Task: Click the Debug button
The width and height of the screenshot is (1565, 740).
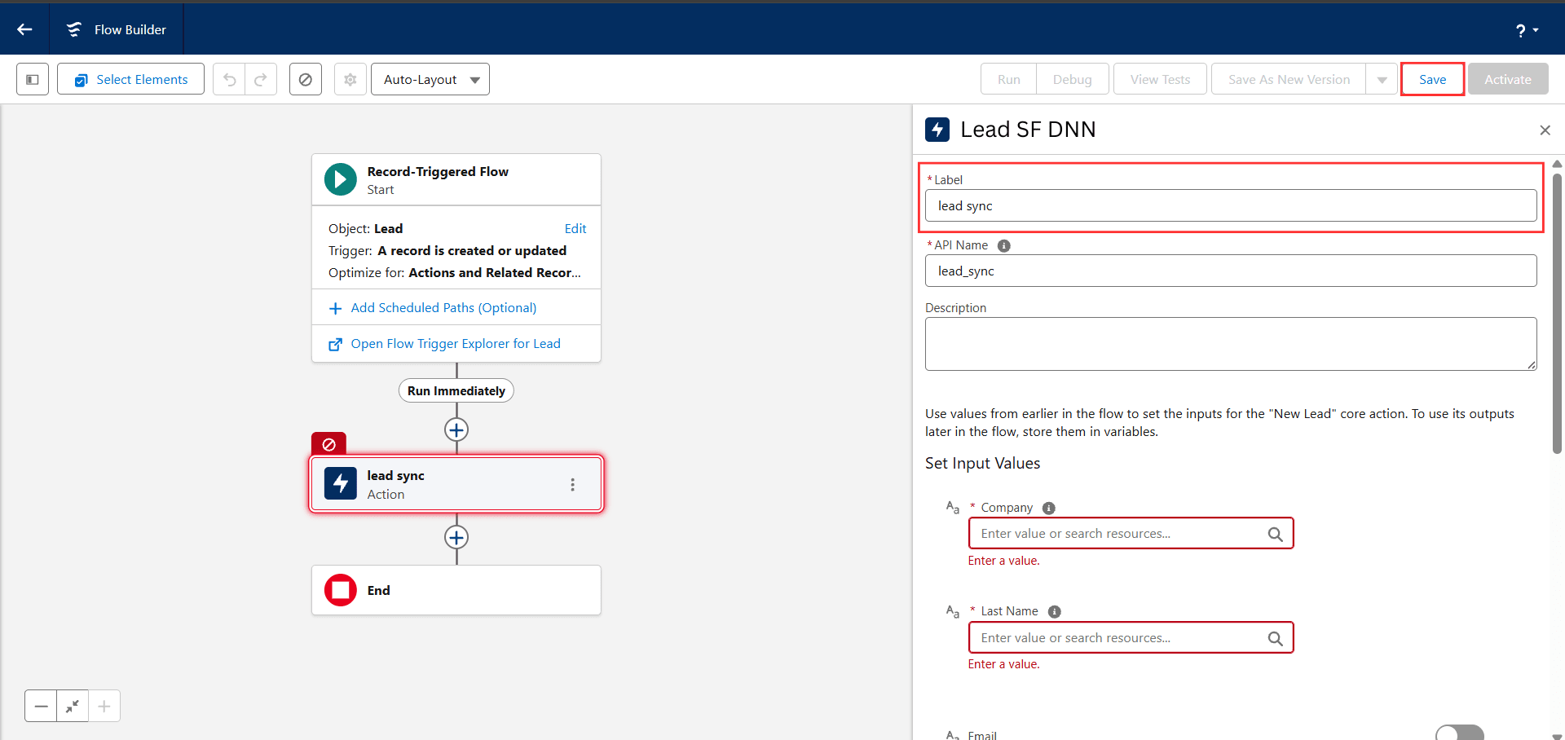Action: click(1072, 79)
